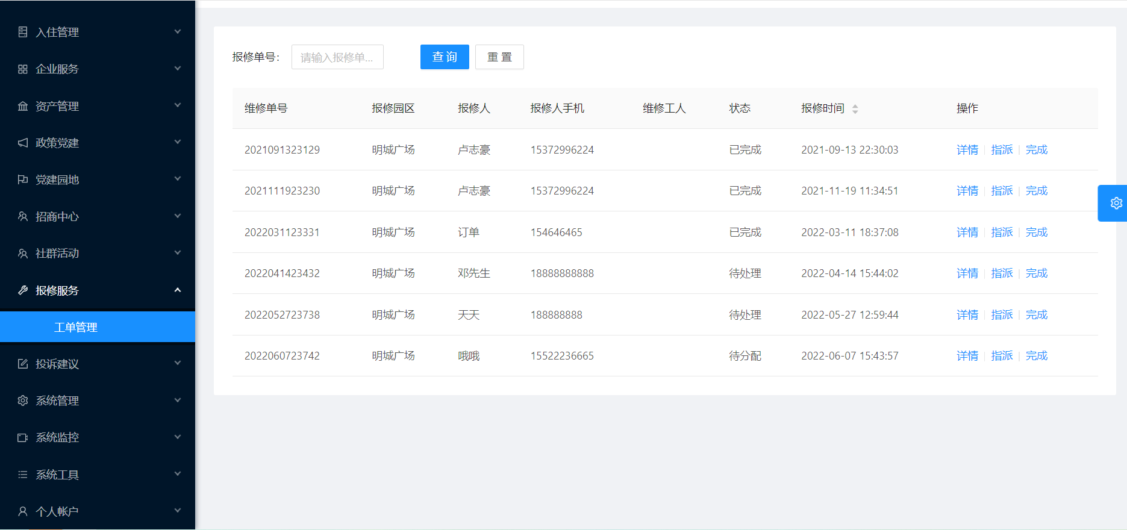
Task: Expand the 招商中心 menu chevron
Action: click(x=178, y=216)
